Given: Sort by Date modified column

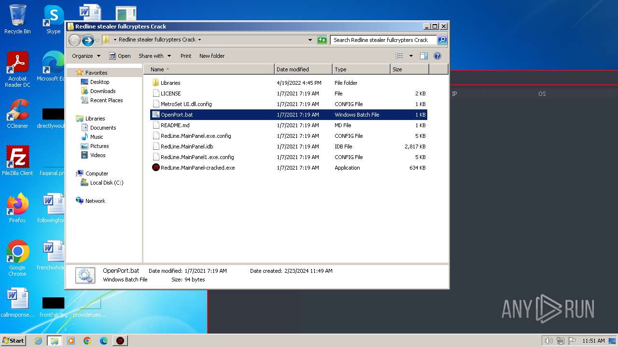Looking at the screenshot, I should coord(303,69).
